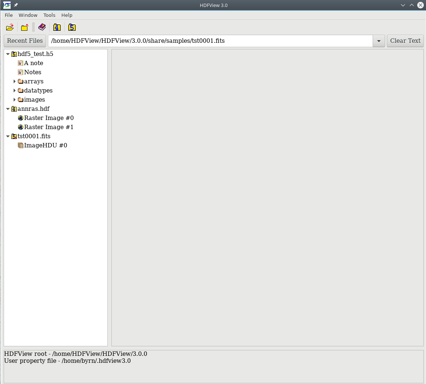Open the user guide help book icon
This screenshot has height=384, width=426.
[x=42, y=27]
